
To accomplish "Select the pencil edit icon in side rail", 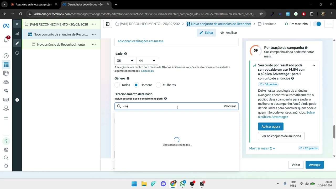I will pos(17,43).
